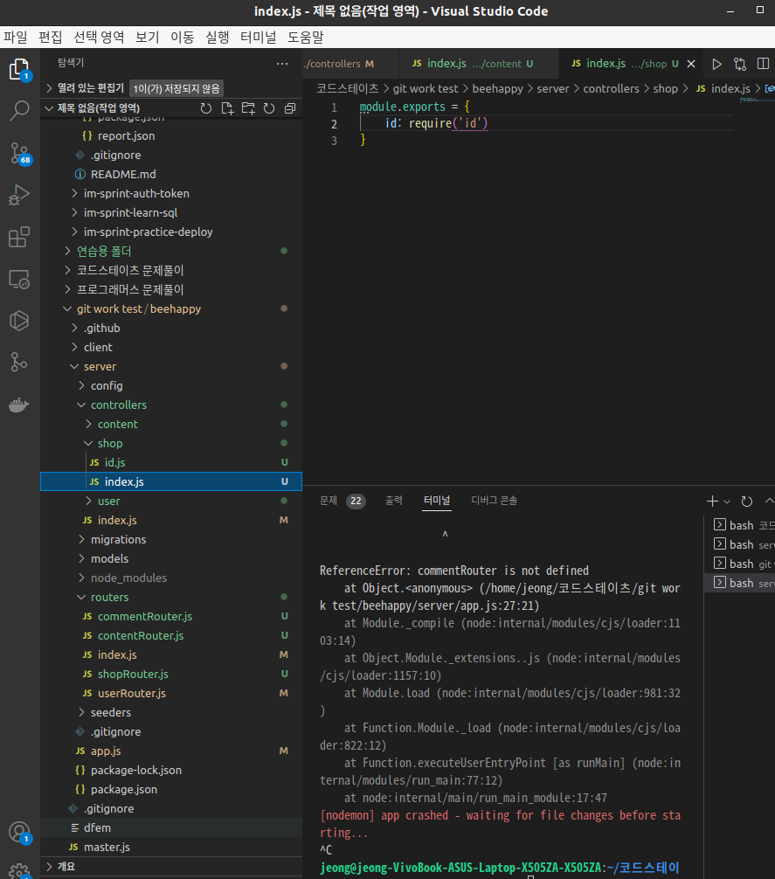Expand the content folder

point(117,425)
